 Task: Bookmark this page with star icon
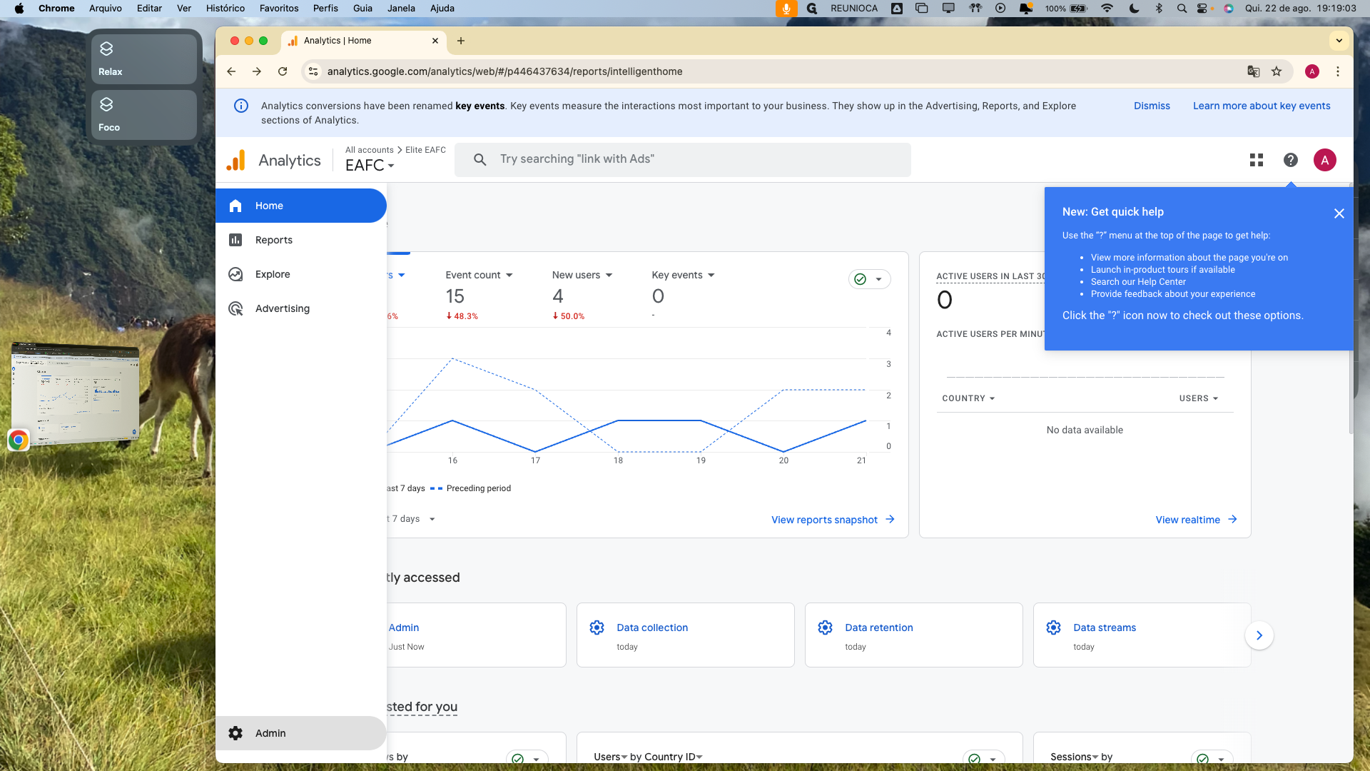(1277, 71)
